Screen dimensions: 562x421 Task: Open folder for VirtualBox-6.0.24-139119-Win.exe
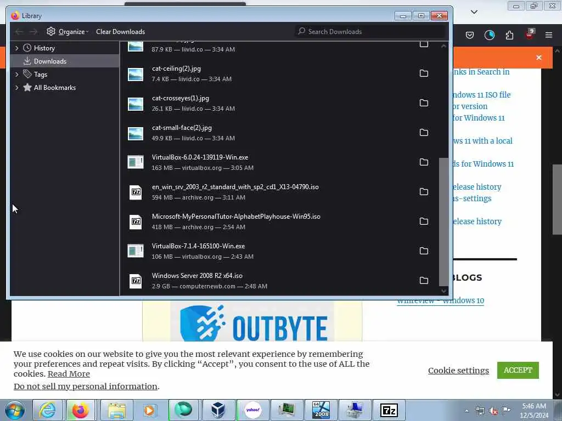(424, 162)
